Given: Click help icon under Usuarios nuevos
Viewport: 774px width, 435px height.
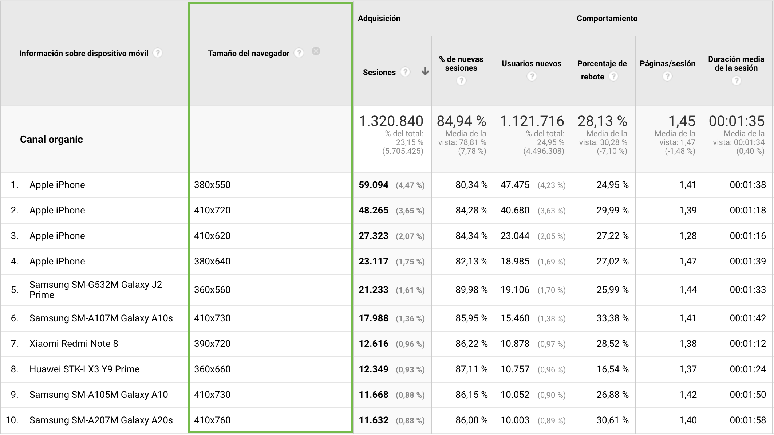Looking at the screenshot, I should click(532, 76).
